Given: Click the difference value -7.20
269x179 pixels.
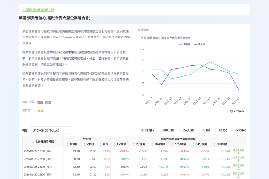Looking at the screenshot, I should click(106, 151).
